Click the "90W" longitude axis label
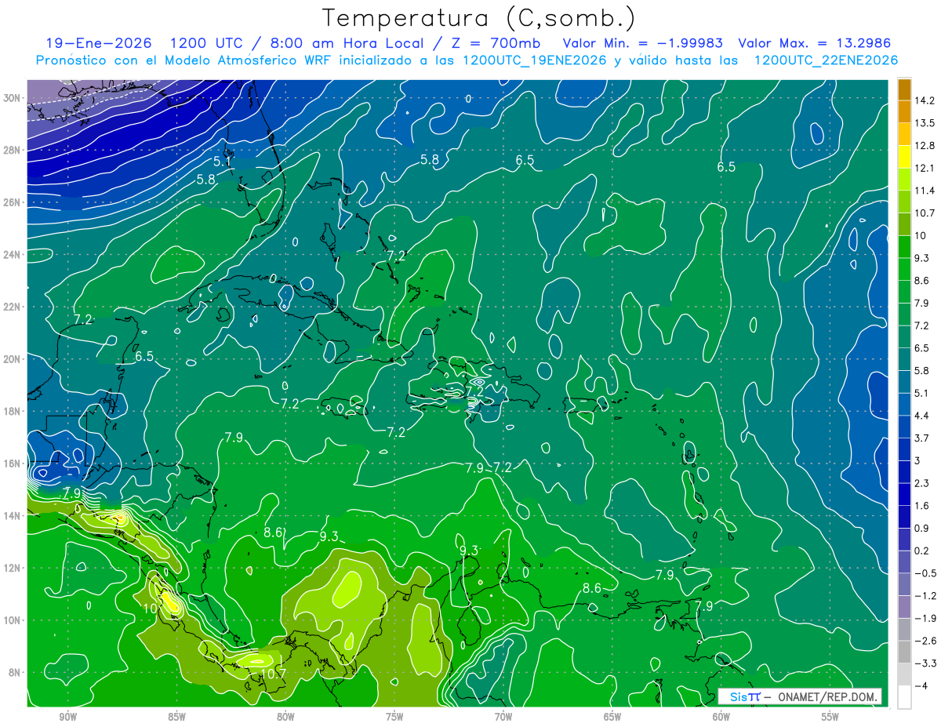This screenshot has height=727, width=941. point(67,717)
